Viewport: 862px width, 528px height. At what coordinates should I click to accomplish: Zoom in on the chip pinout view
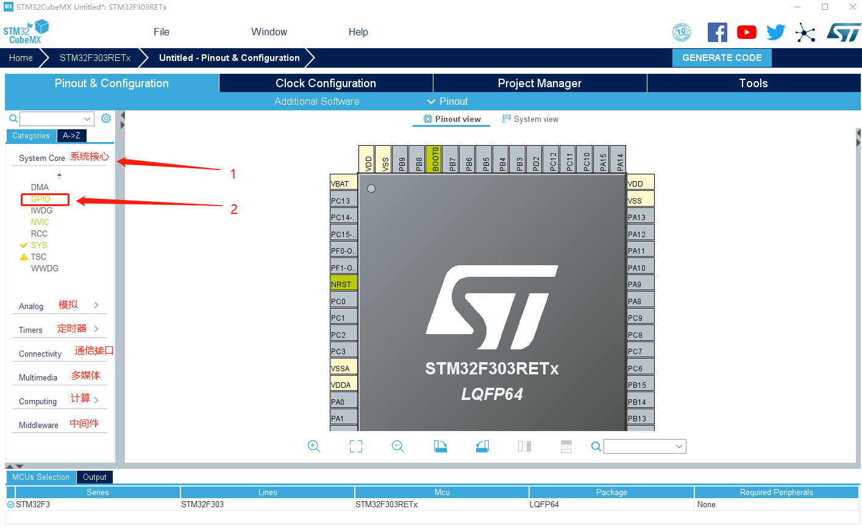313,446
